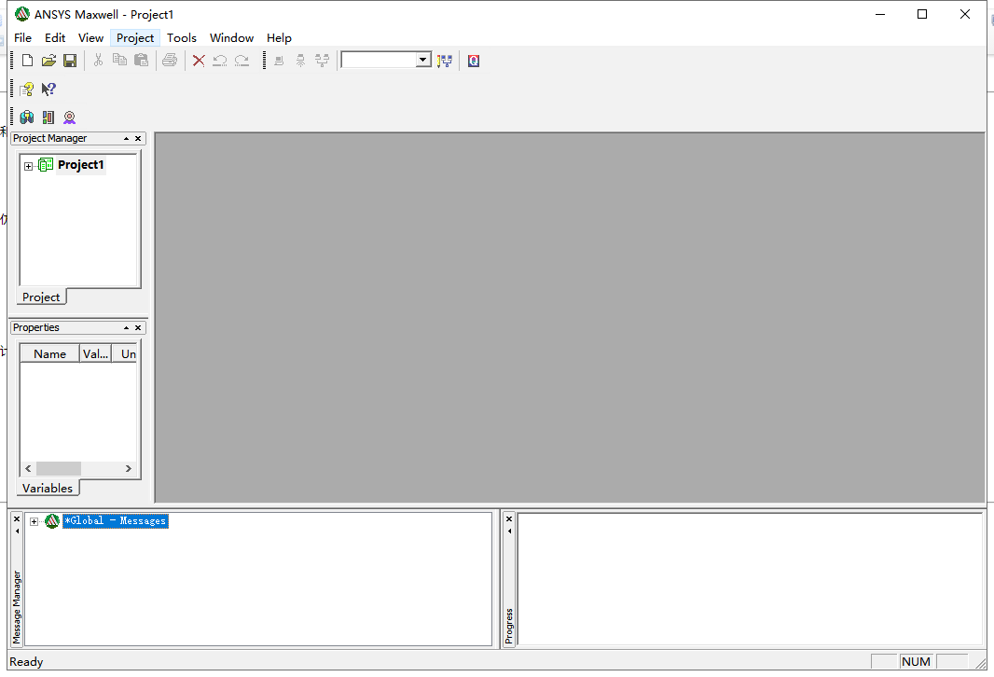Viewport: 994px width, 677px height.
Task: Expand the Global Messages entry
Action: 34,520
